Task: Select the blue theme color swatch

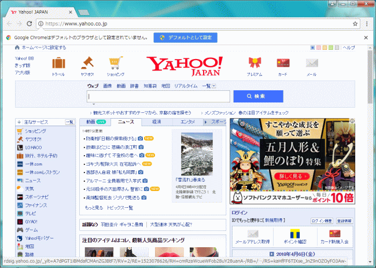Action: (x=312, y=47)
